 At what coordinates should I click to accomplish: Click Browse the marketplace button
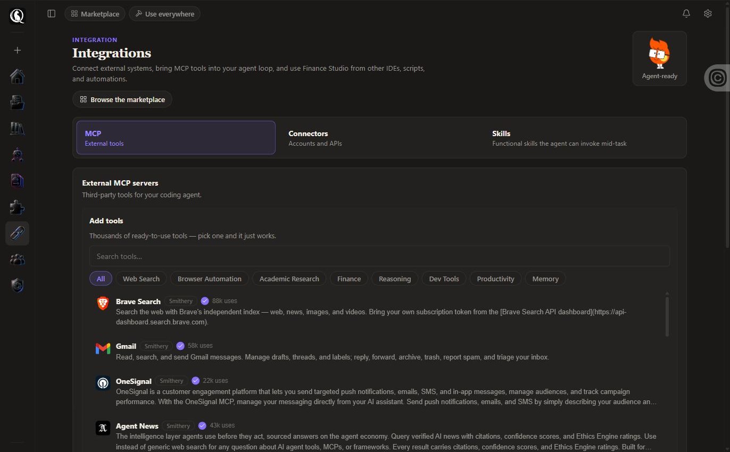122,99
